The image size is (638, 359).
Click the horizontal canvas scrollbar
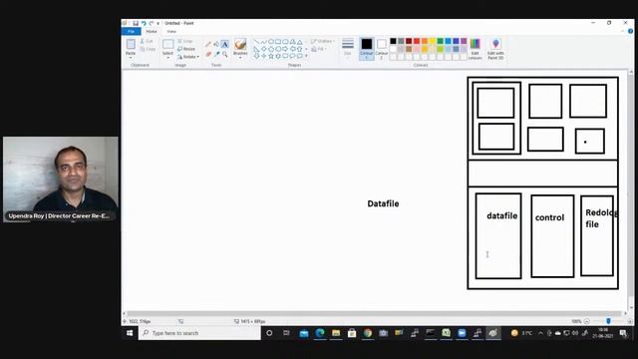coord(375,313)
